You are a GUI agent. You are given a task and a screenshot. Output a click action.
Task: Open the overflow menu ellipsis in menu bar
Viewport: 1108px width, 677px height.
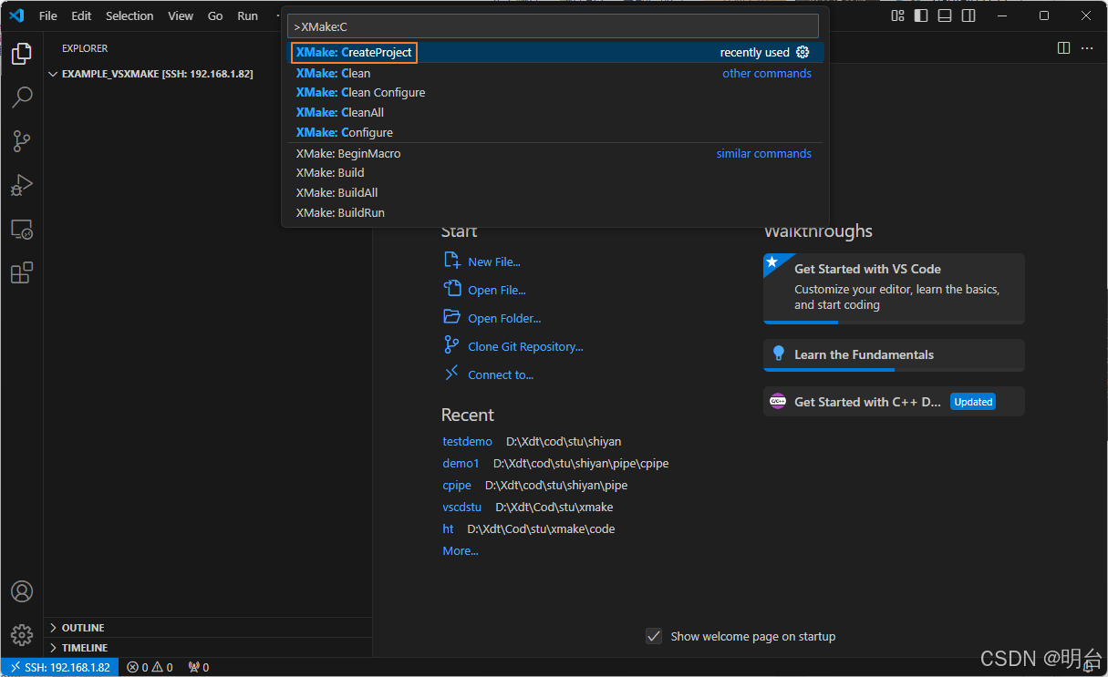click(278, 15)
